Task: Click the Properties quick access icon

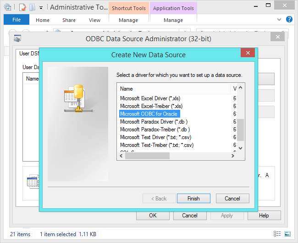Action: pyautogui.click(x=22, y=7)
